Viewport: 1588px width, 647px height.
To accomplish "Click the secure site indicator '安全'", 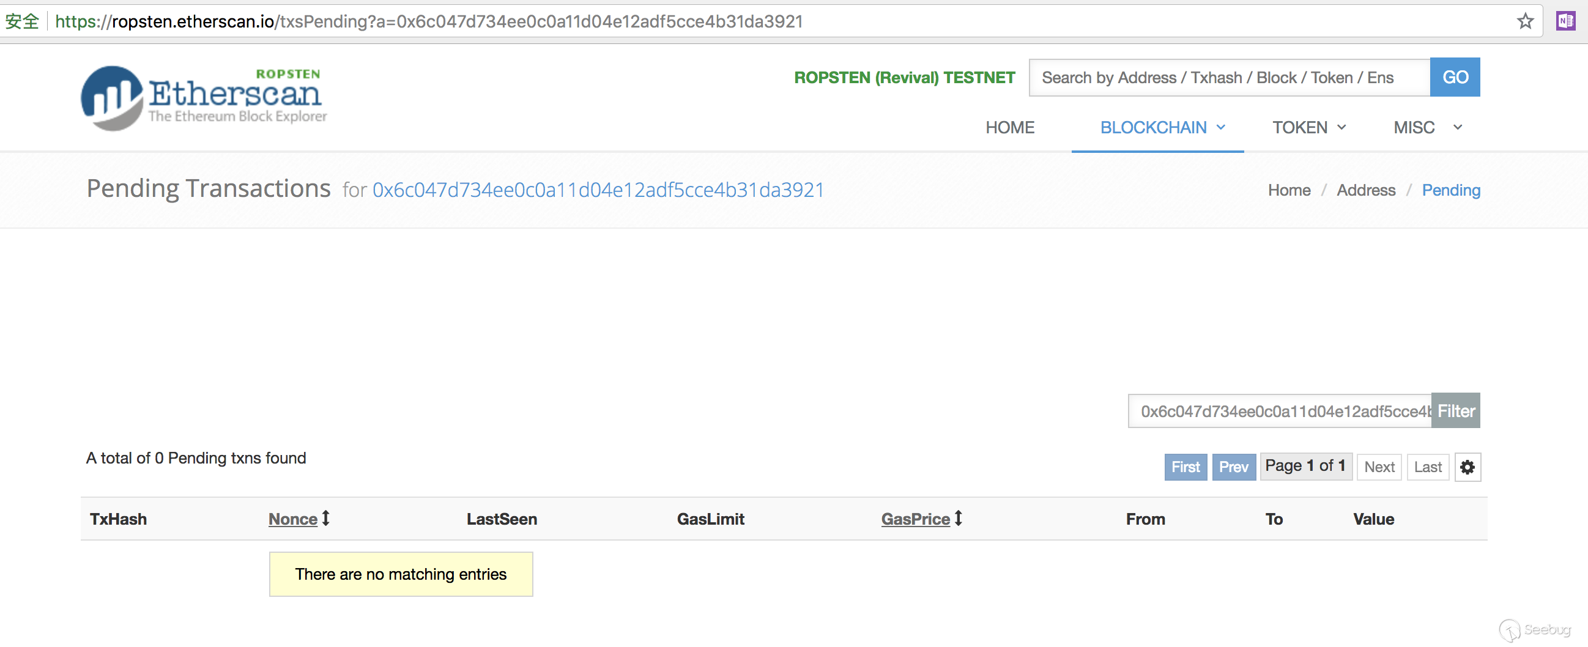I will coord(22,21).
